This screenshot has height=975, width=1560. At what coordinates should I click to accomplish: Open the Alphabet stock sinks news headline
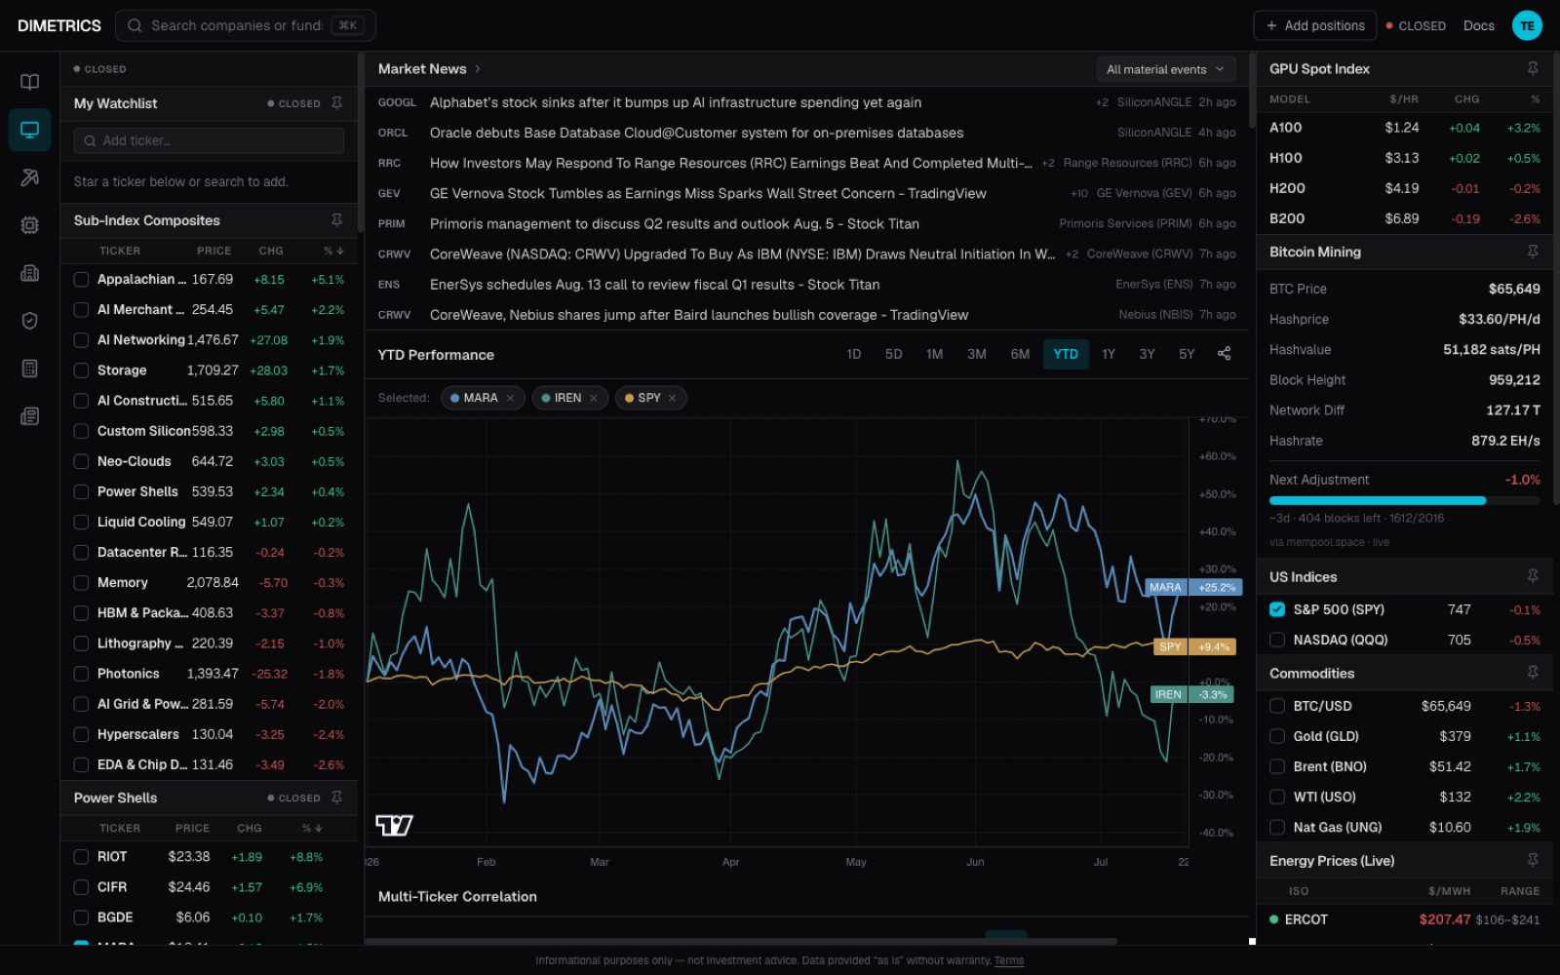pos(676,102)
